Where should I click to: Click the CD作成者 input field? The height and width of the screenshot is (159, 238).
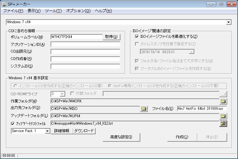[x=85, y=59]
